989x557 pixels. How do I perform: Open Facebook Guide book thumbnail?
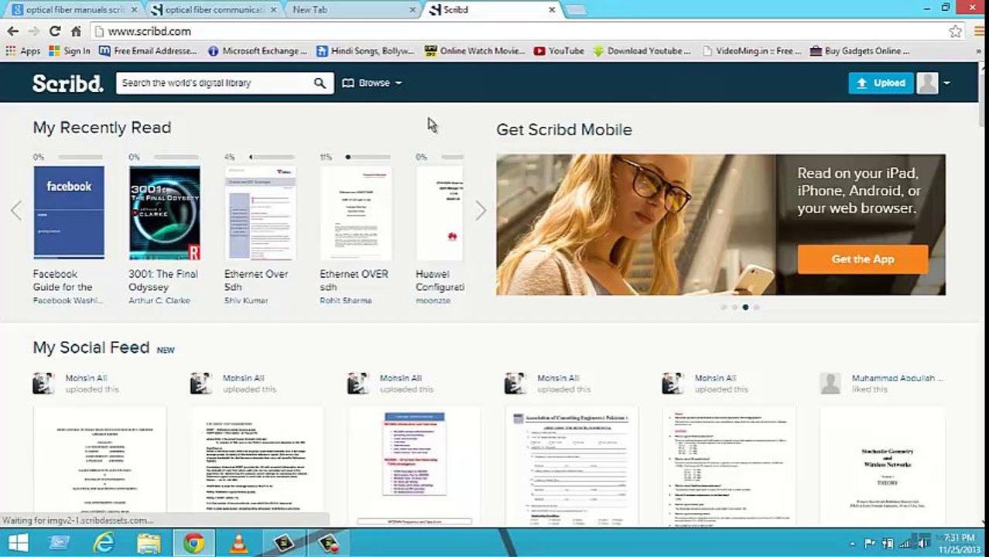69,213
